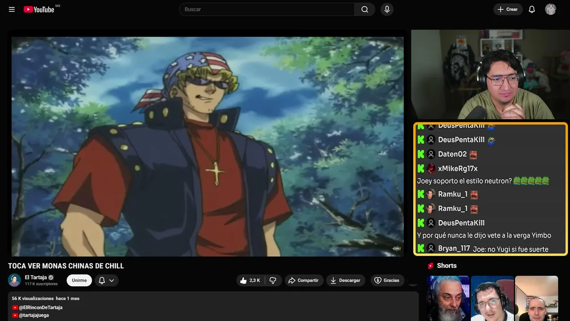Image resolution: width=570 pixels, height=321 pixels.
Task: Open the YouTube guide hamburger menu
Action: 12,9
